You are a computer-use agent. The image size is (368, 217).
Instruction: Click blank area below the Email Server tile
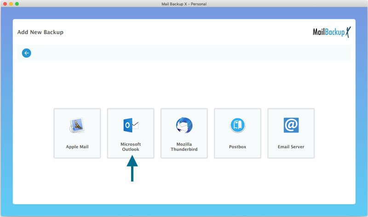pyautogui.click(x=291, y=181)
